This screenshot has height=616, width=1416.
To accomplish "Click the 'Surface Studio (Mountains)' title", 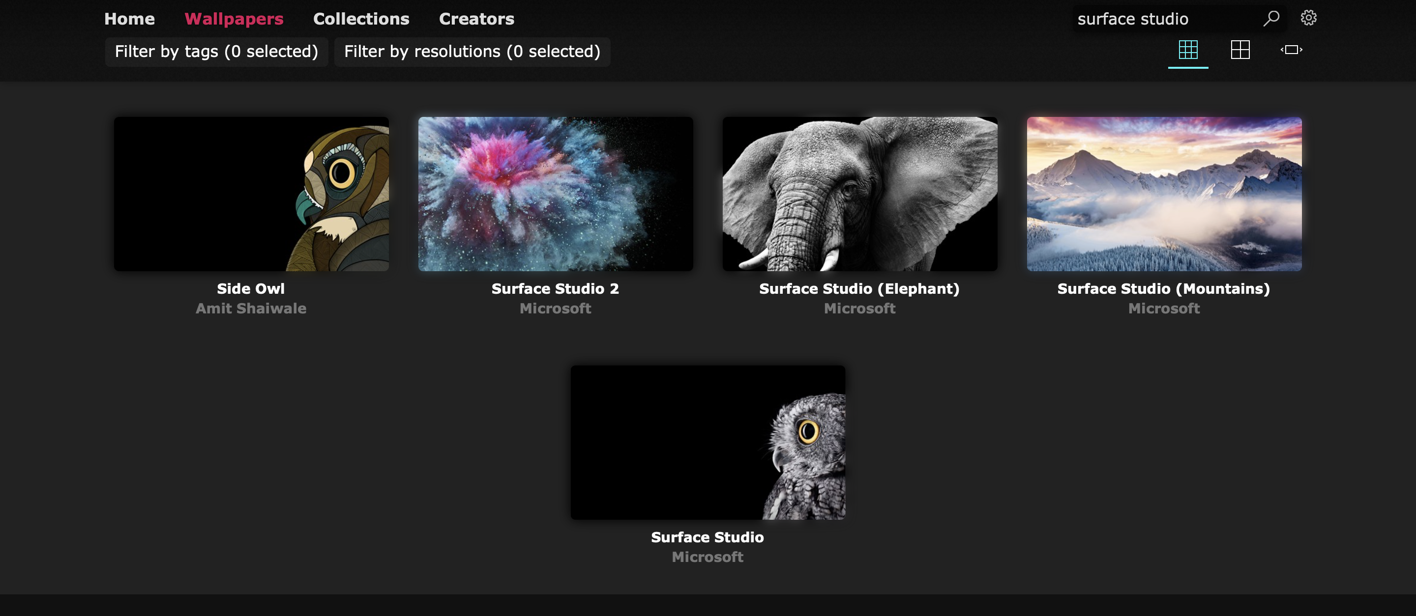I will click(x=1164, y=289).
